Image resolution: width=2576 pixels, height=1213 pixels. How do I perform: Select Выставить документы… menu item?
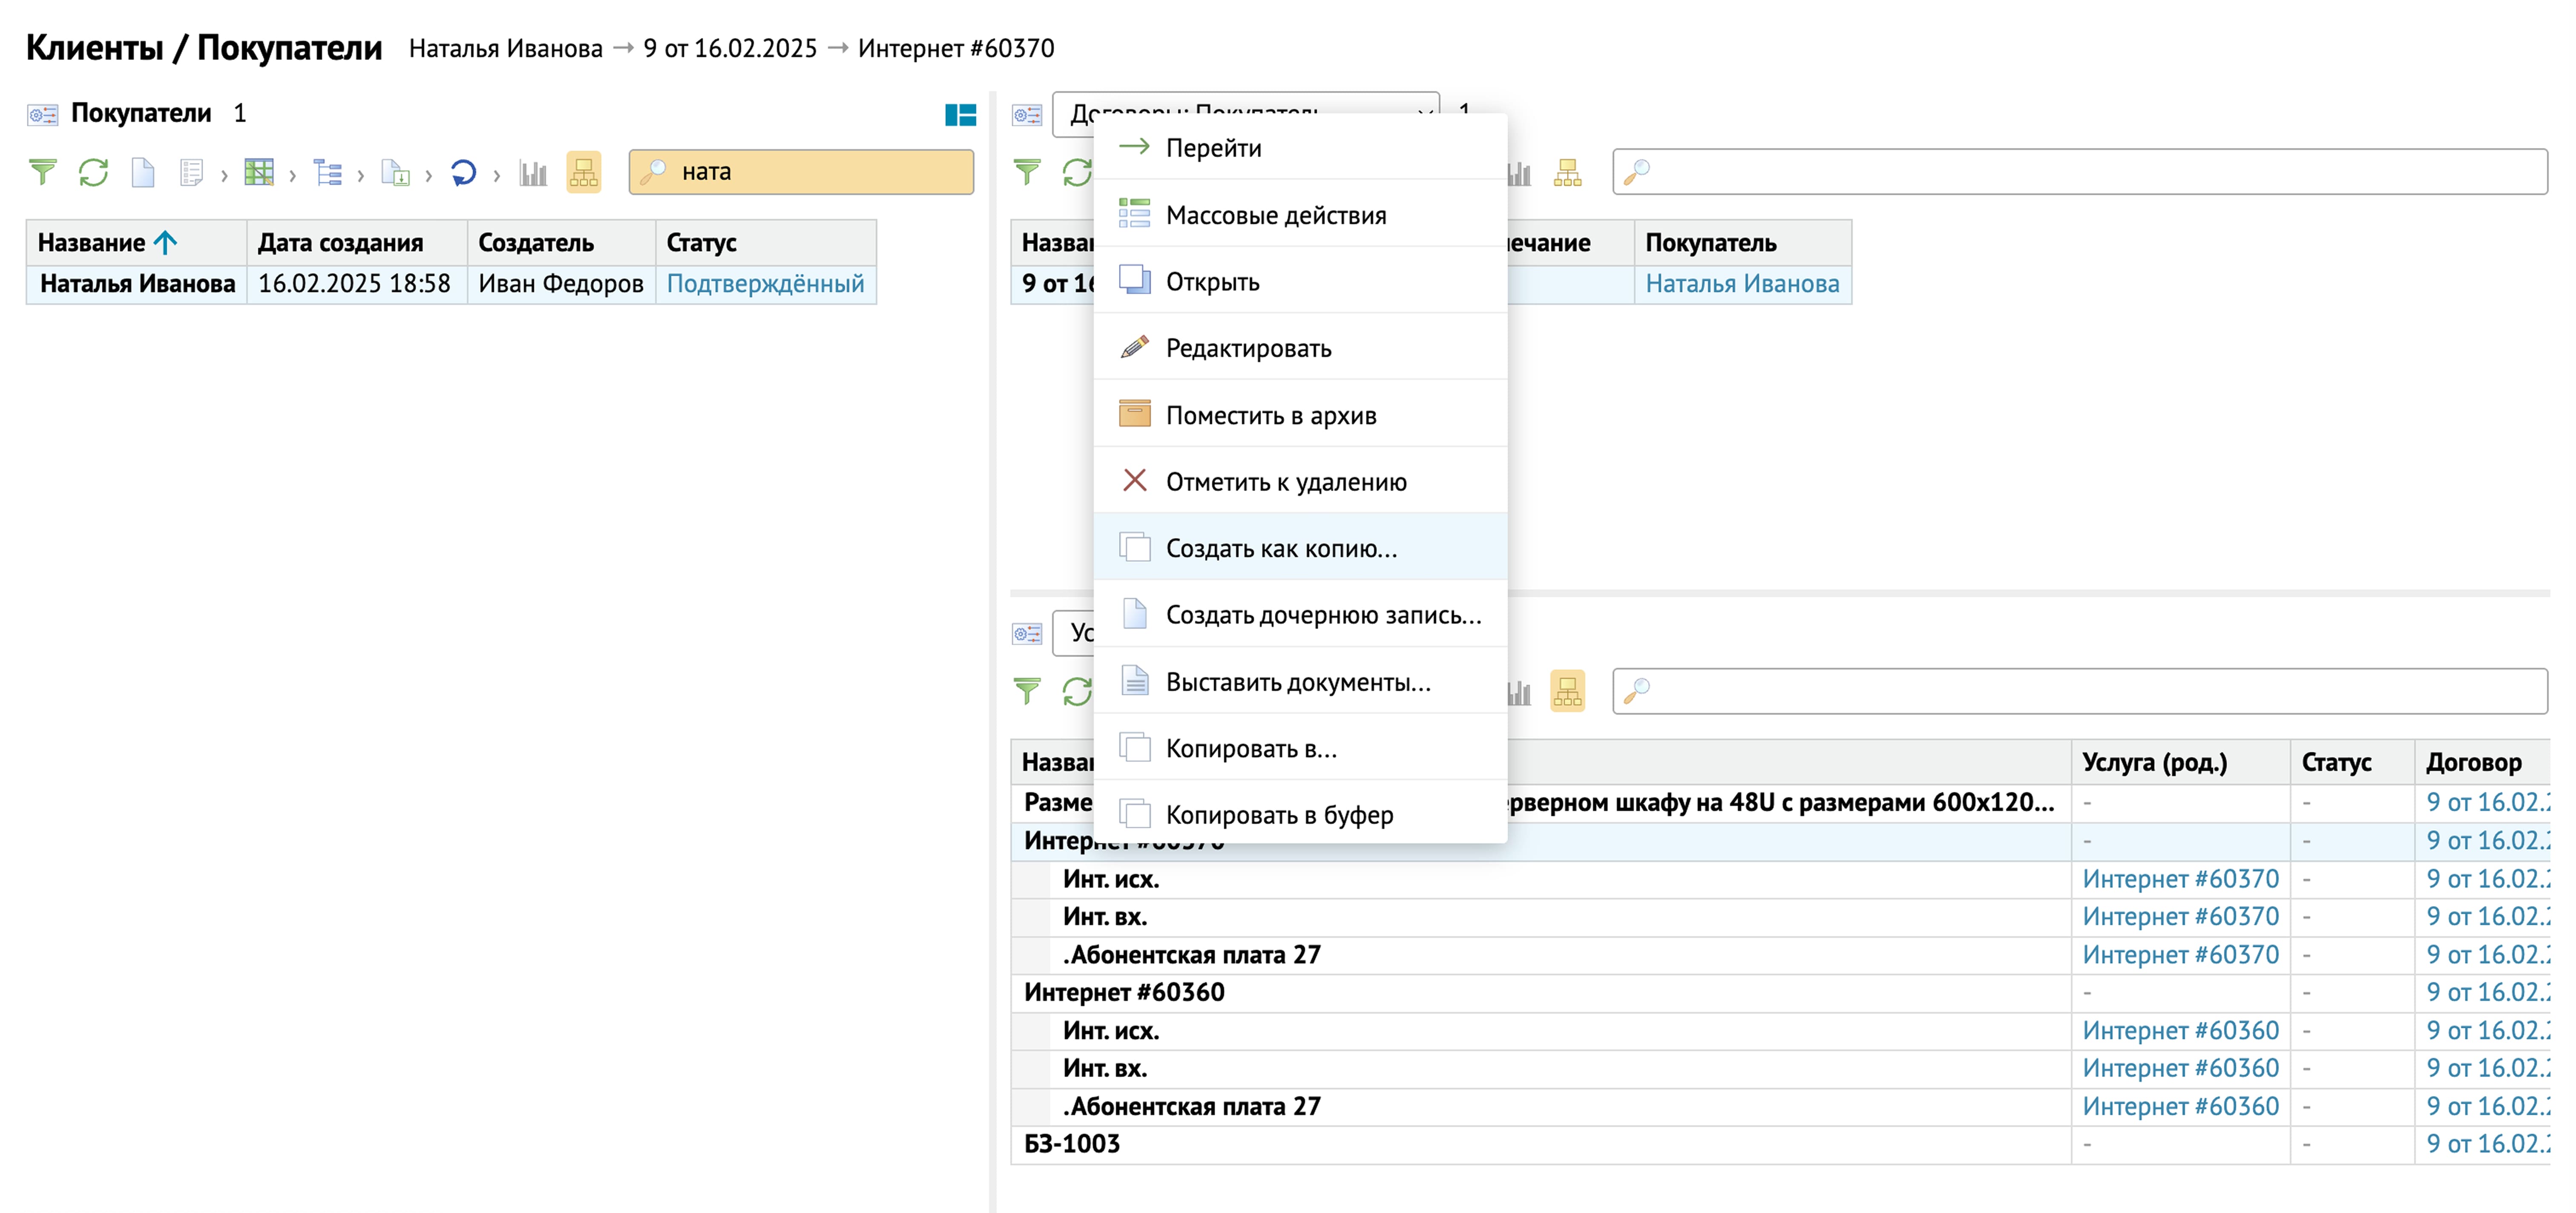pyautogui.click(x=1300, y=681)
